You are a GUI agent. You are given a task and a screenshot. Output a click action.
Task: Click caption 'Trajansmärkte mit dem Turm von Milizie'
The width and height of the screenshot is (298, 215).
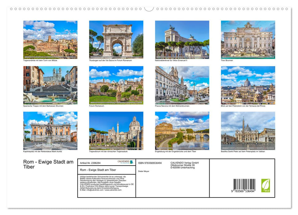point(40,60)
